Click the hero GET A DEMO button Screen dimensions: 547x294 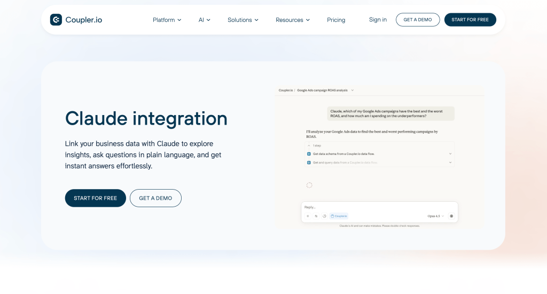coord(155,198)
